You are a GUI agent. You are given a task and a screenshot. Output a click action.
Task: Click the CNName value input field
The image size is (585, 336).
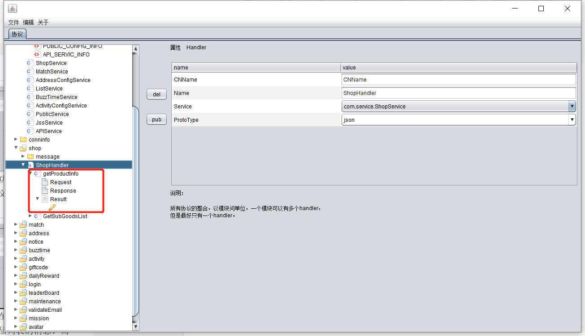[x=459, y=79]
